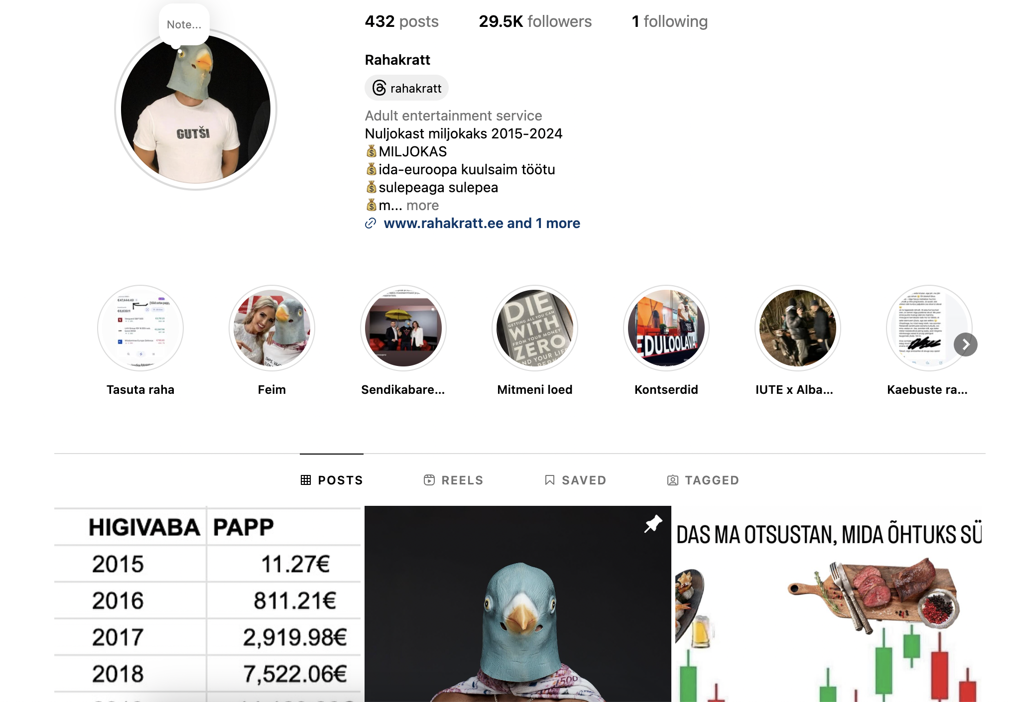The width and height of the screenshot is (1010, 702).
Task: Click the Tagged person icon
Action: pos(673,480)
